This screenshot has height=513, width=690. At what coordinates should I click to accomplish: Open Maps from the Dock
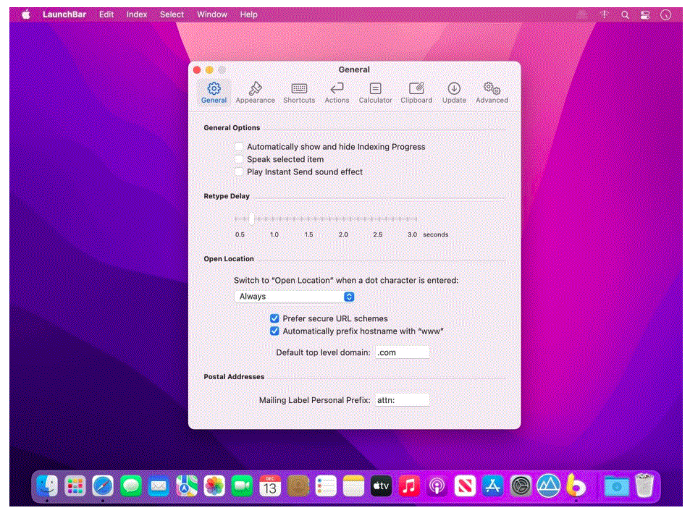pos(187,486)
